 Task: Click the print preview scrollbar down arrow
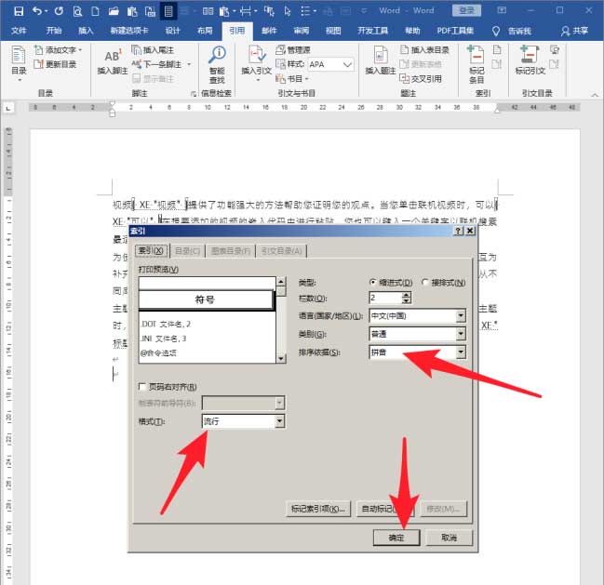click(281, 357)
